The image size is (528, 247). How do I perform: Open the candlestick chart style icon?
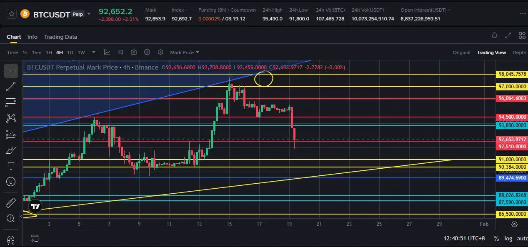coord(120,52)
